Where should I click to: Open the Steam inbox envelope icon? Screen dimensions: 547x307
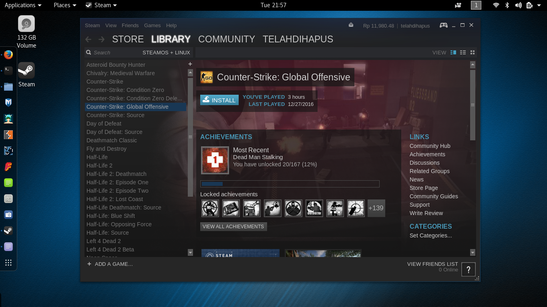(351, 25)
